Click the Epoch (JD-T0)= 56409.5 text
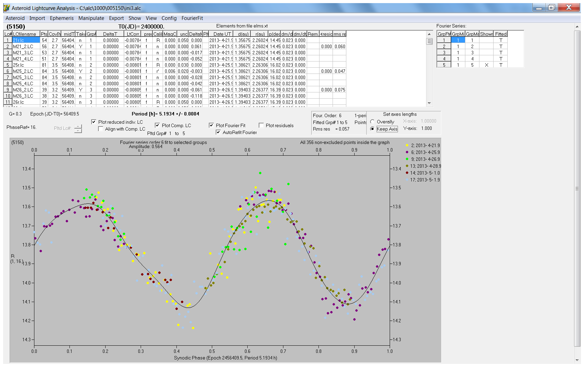The width and height of the screenshot is (584, 367). click(x=54, y=114)
